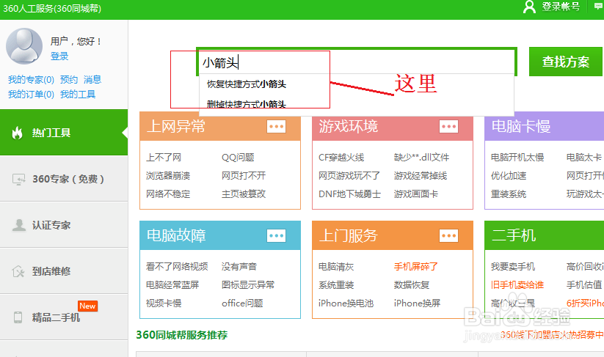Click the flame icon beside 热门工具

coord(18,133)
